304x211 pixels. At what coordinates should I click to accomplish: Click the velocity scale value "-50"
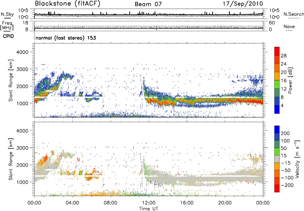286,170
